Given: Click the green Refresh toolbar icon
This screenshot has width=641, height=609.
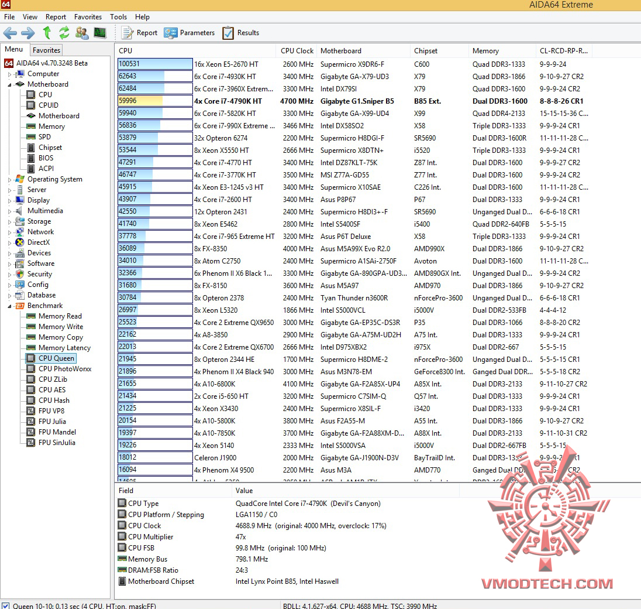Looking at the screenshot, I should 64,33.
